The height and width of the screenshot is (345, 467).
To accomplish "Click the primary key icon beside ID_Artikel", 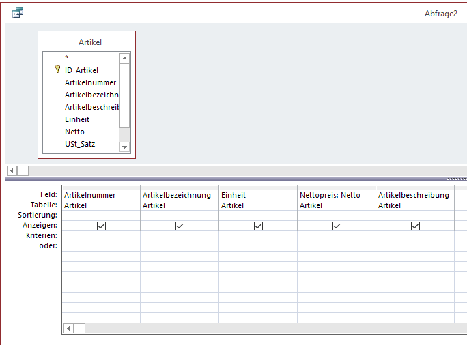I will tap(57, 70).
